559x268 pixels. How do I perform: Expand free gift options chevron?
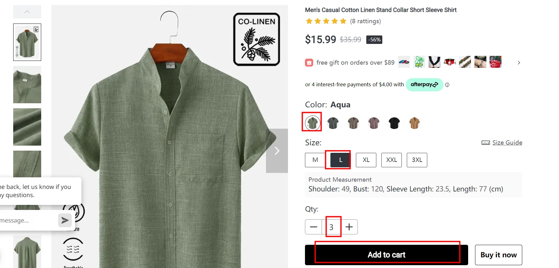coord(519,62)
